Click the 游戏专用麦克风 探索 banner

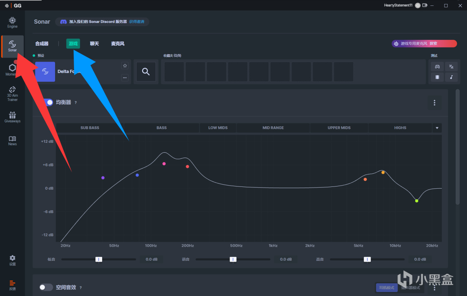point(424,43)
